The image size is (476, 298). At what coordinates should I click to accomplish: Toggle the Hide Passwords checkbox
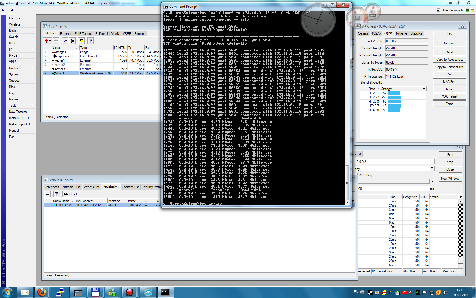pyautogui.click(x=438, y=10)
